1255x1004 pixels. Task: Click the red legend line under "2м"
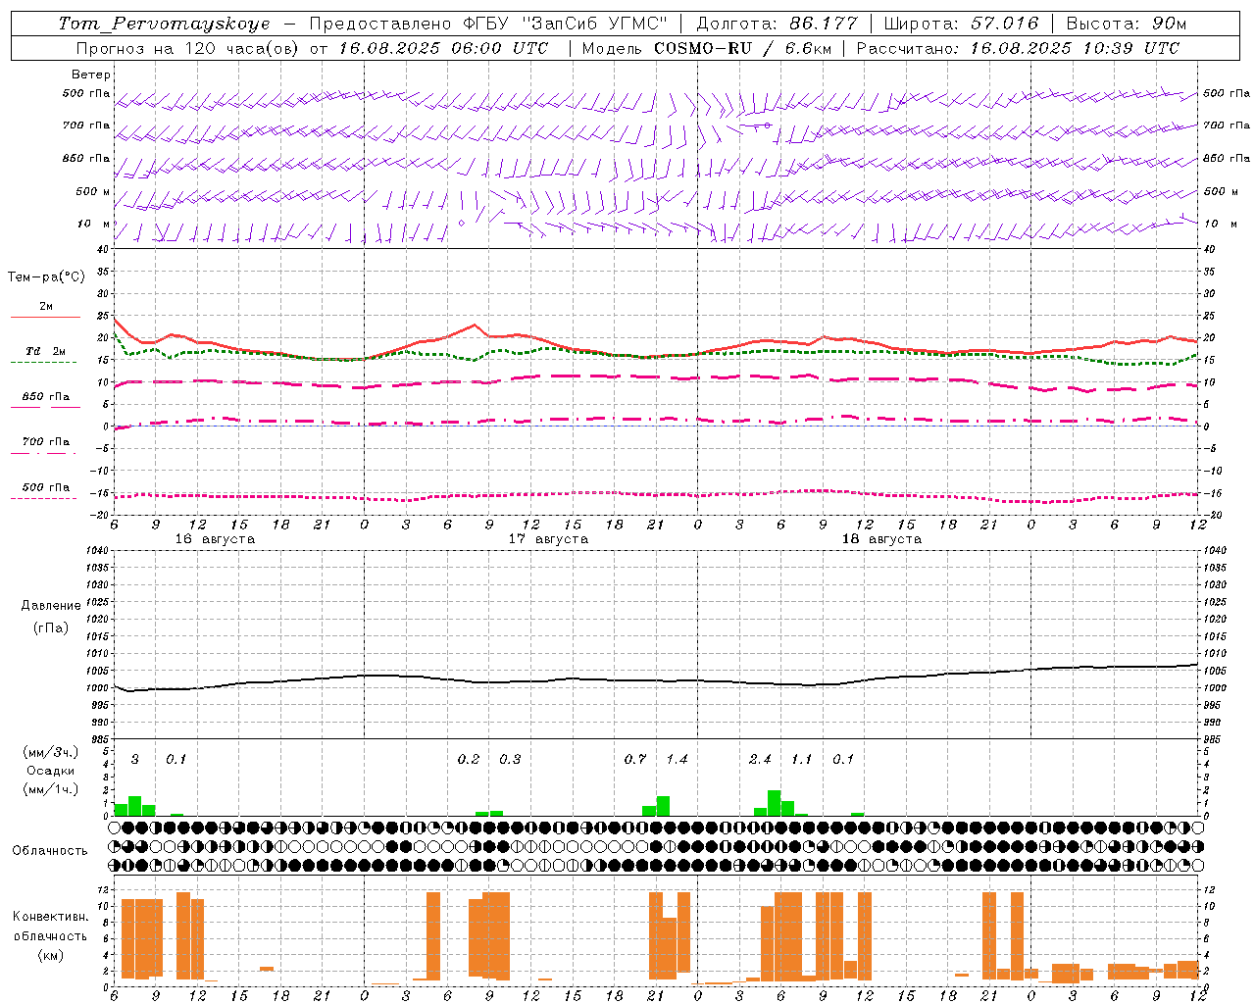pyautogui.click(x=45, y=317)
